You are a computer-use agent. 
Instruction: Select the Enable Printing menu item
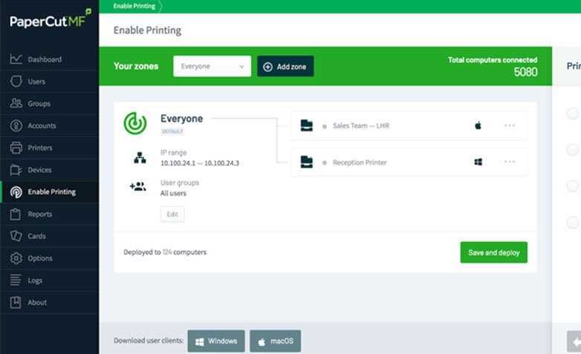point(50,191)
